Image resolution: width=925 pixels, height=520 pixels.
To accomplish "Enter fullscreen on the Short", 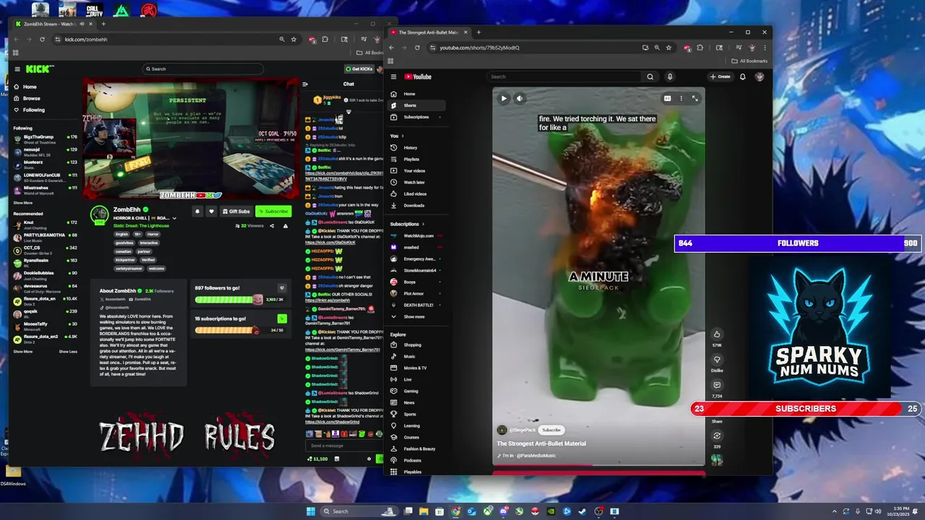I will (694, 98).
